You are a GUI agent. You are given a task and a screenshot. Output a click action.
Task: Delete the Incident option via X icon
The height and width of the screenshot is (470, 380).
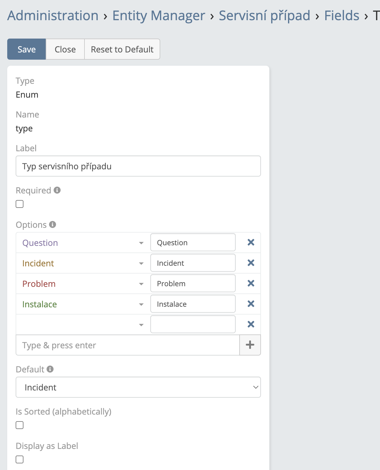click(x=251, y=263)
